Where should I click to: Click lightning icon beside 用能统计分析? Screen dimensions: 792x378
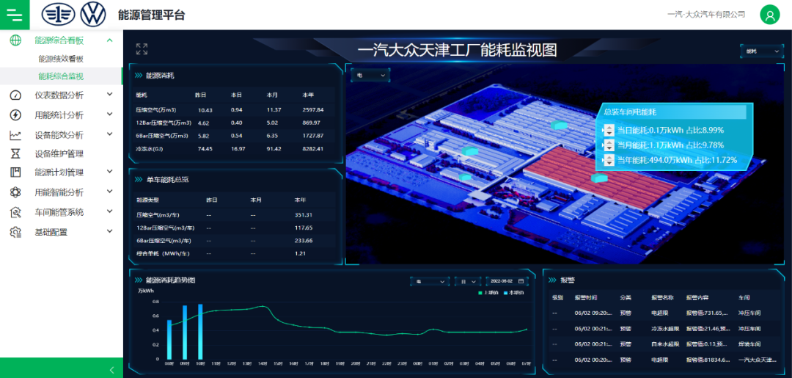click(15, 115)
